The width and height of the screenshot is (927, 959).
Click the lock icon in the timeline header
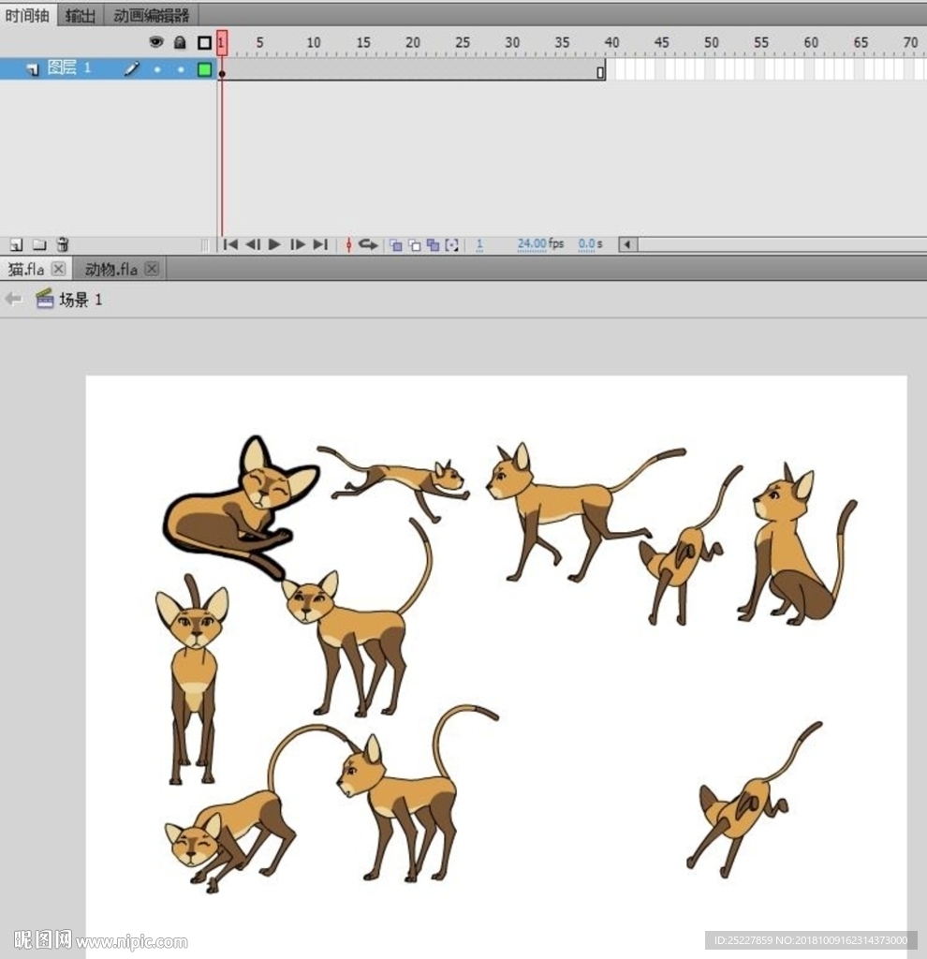pos(180,42)
